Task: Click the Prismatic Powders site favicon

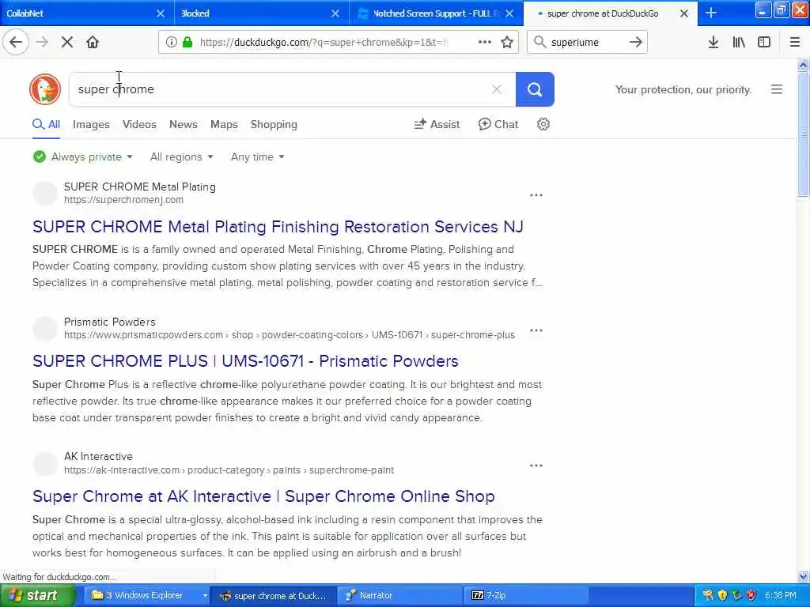Action: point(45,328)
